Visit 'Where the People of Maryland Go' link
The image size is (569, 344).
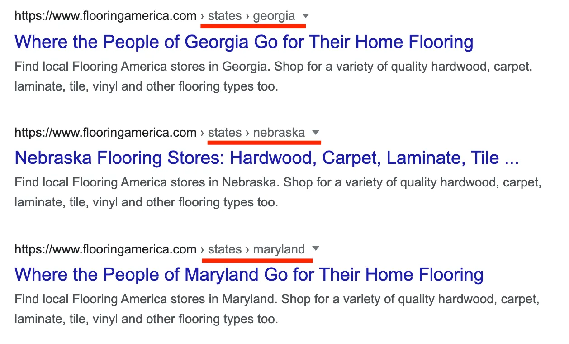(x=249, y=274)
